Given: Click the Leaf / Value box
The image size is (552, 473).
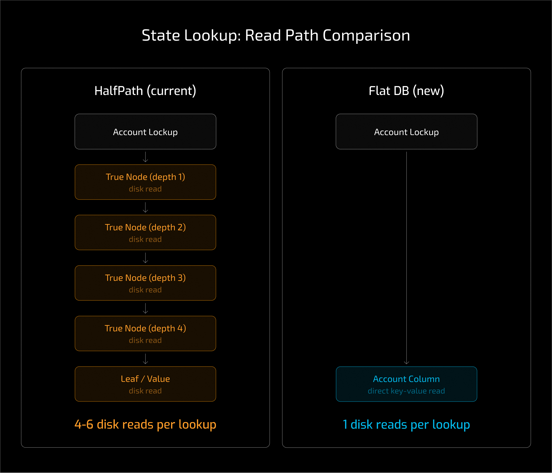Looking at the screenshot, I should [145, 384].
